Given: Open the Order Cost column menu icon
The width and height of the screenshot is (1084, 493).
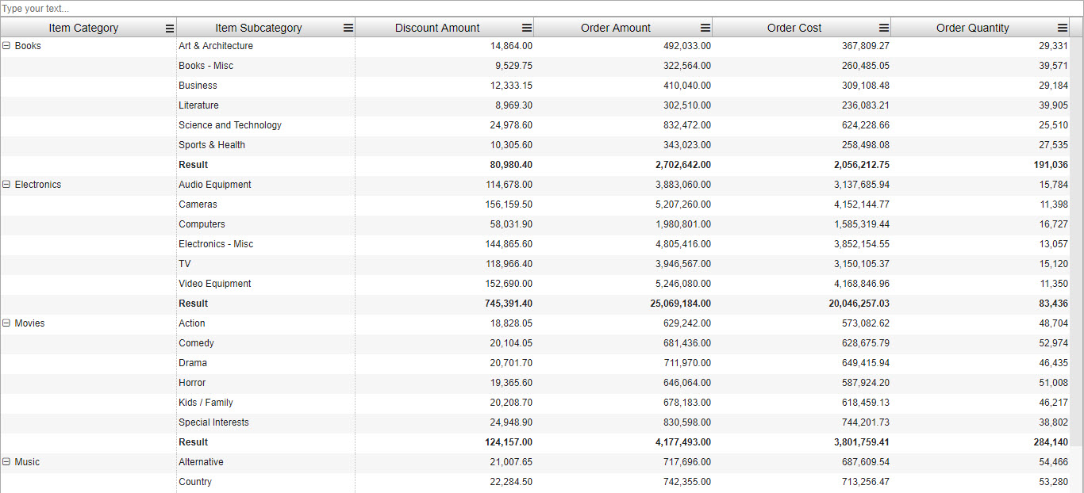Looking at the screenshot, I should click(884, 28).
